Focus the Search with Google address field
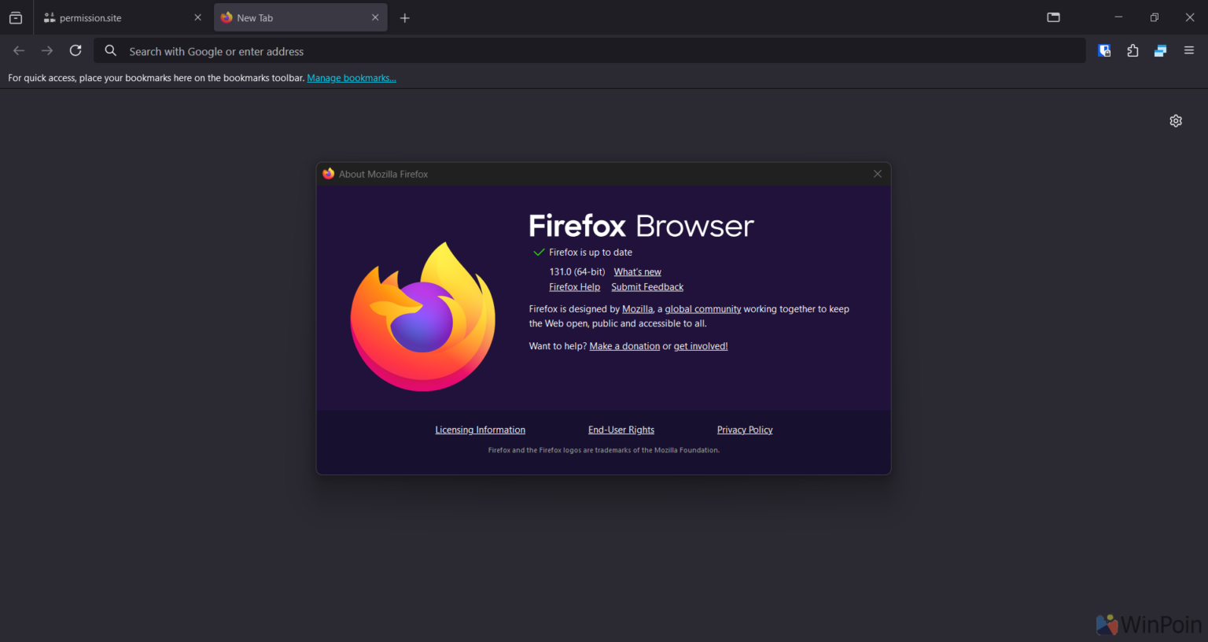This screenshot has height=642, width=1208. pos(590,51)
